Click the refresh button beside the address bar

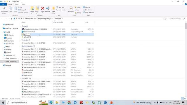click(166, 19)
